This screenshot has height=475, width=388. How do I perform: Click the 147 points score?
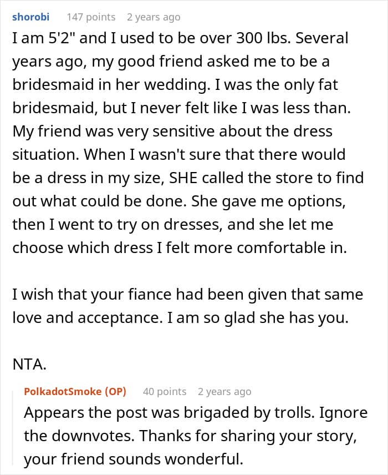[x=91, y=17]
